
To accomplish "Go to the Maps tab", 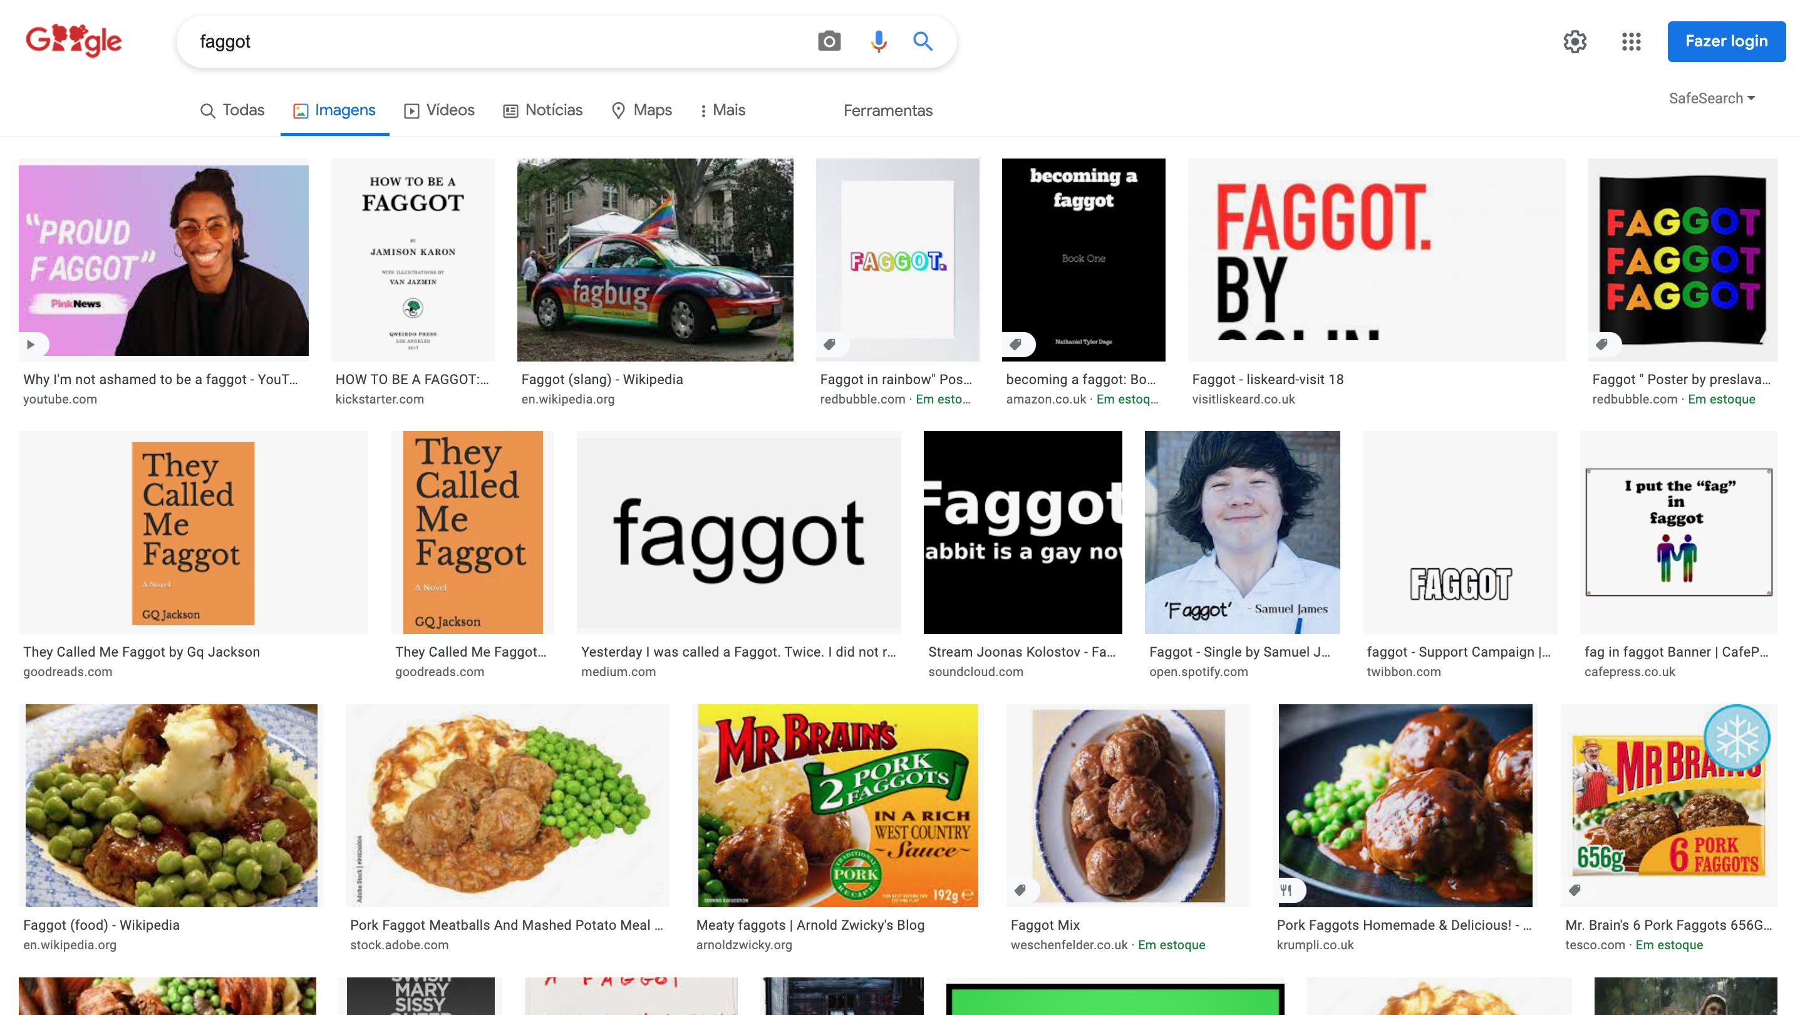I will coord(641,110).
